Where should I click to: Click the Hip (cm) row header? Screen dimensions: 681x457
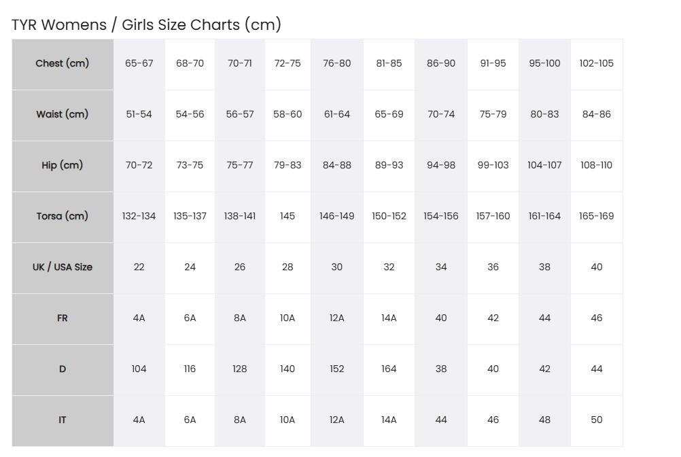click(x=63, y=166)
